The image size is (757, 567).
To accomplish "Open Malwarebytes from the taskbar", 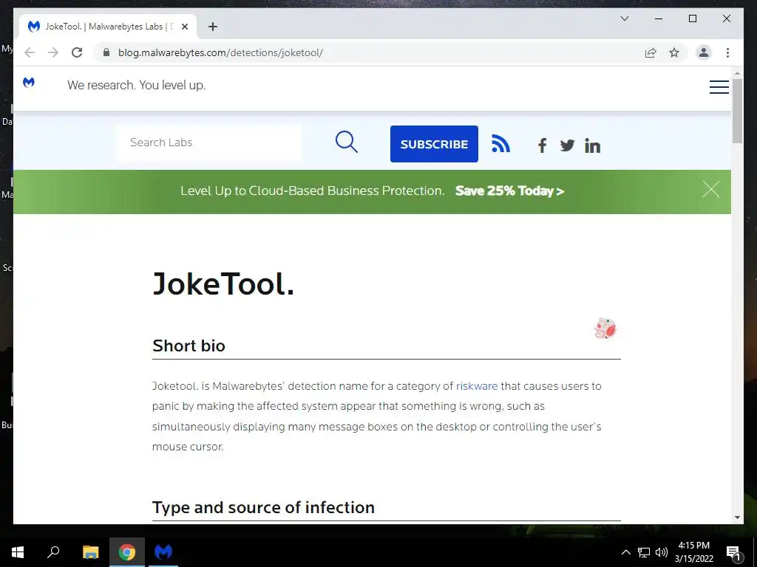I will point(163,552).
